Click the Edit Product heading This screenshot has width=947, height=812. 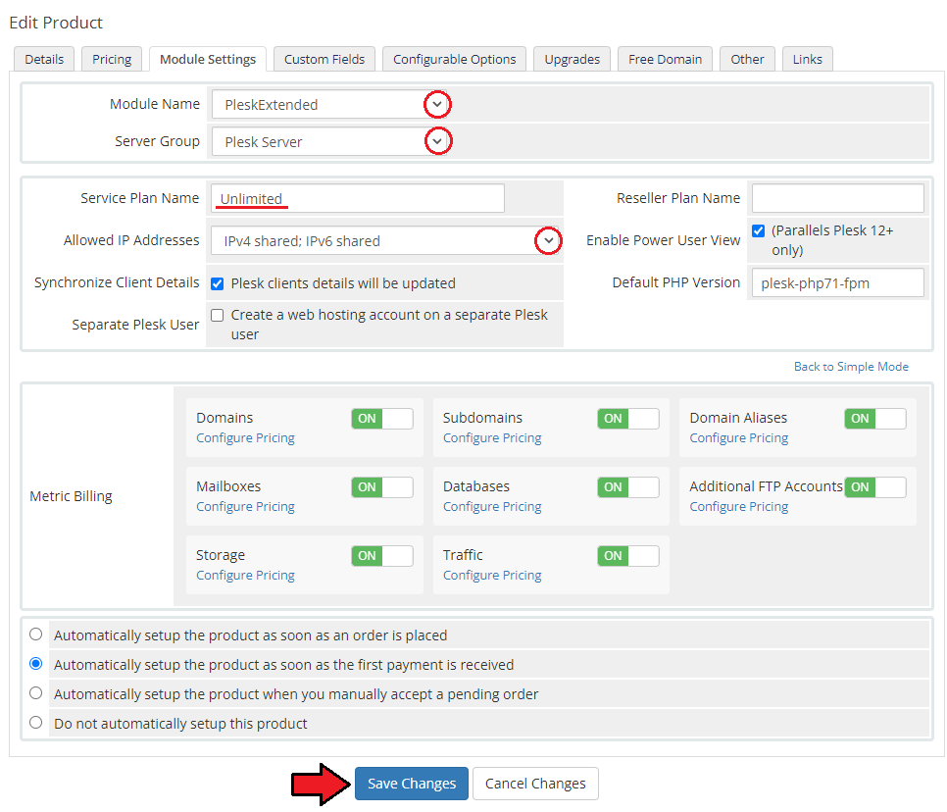tap(56, 23)
